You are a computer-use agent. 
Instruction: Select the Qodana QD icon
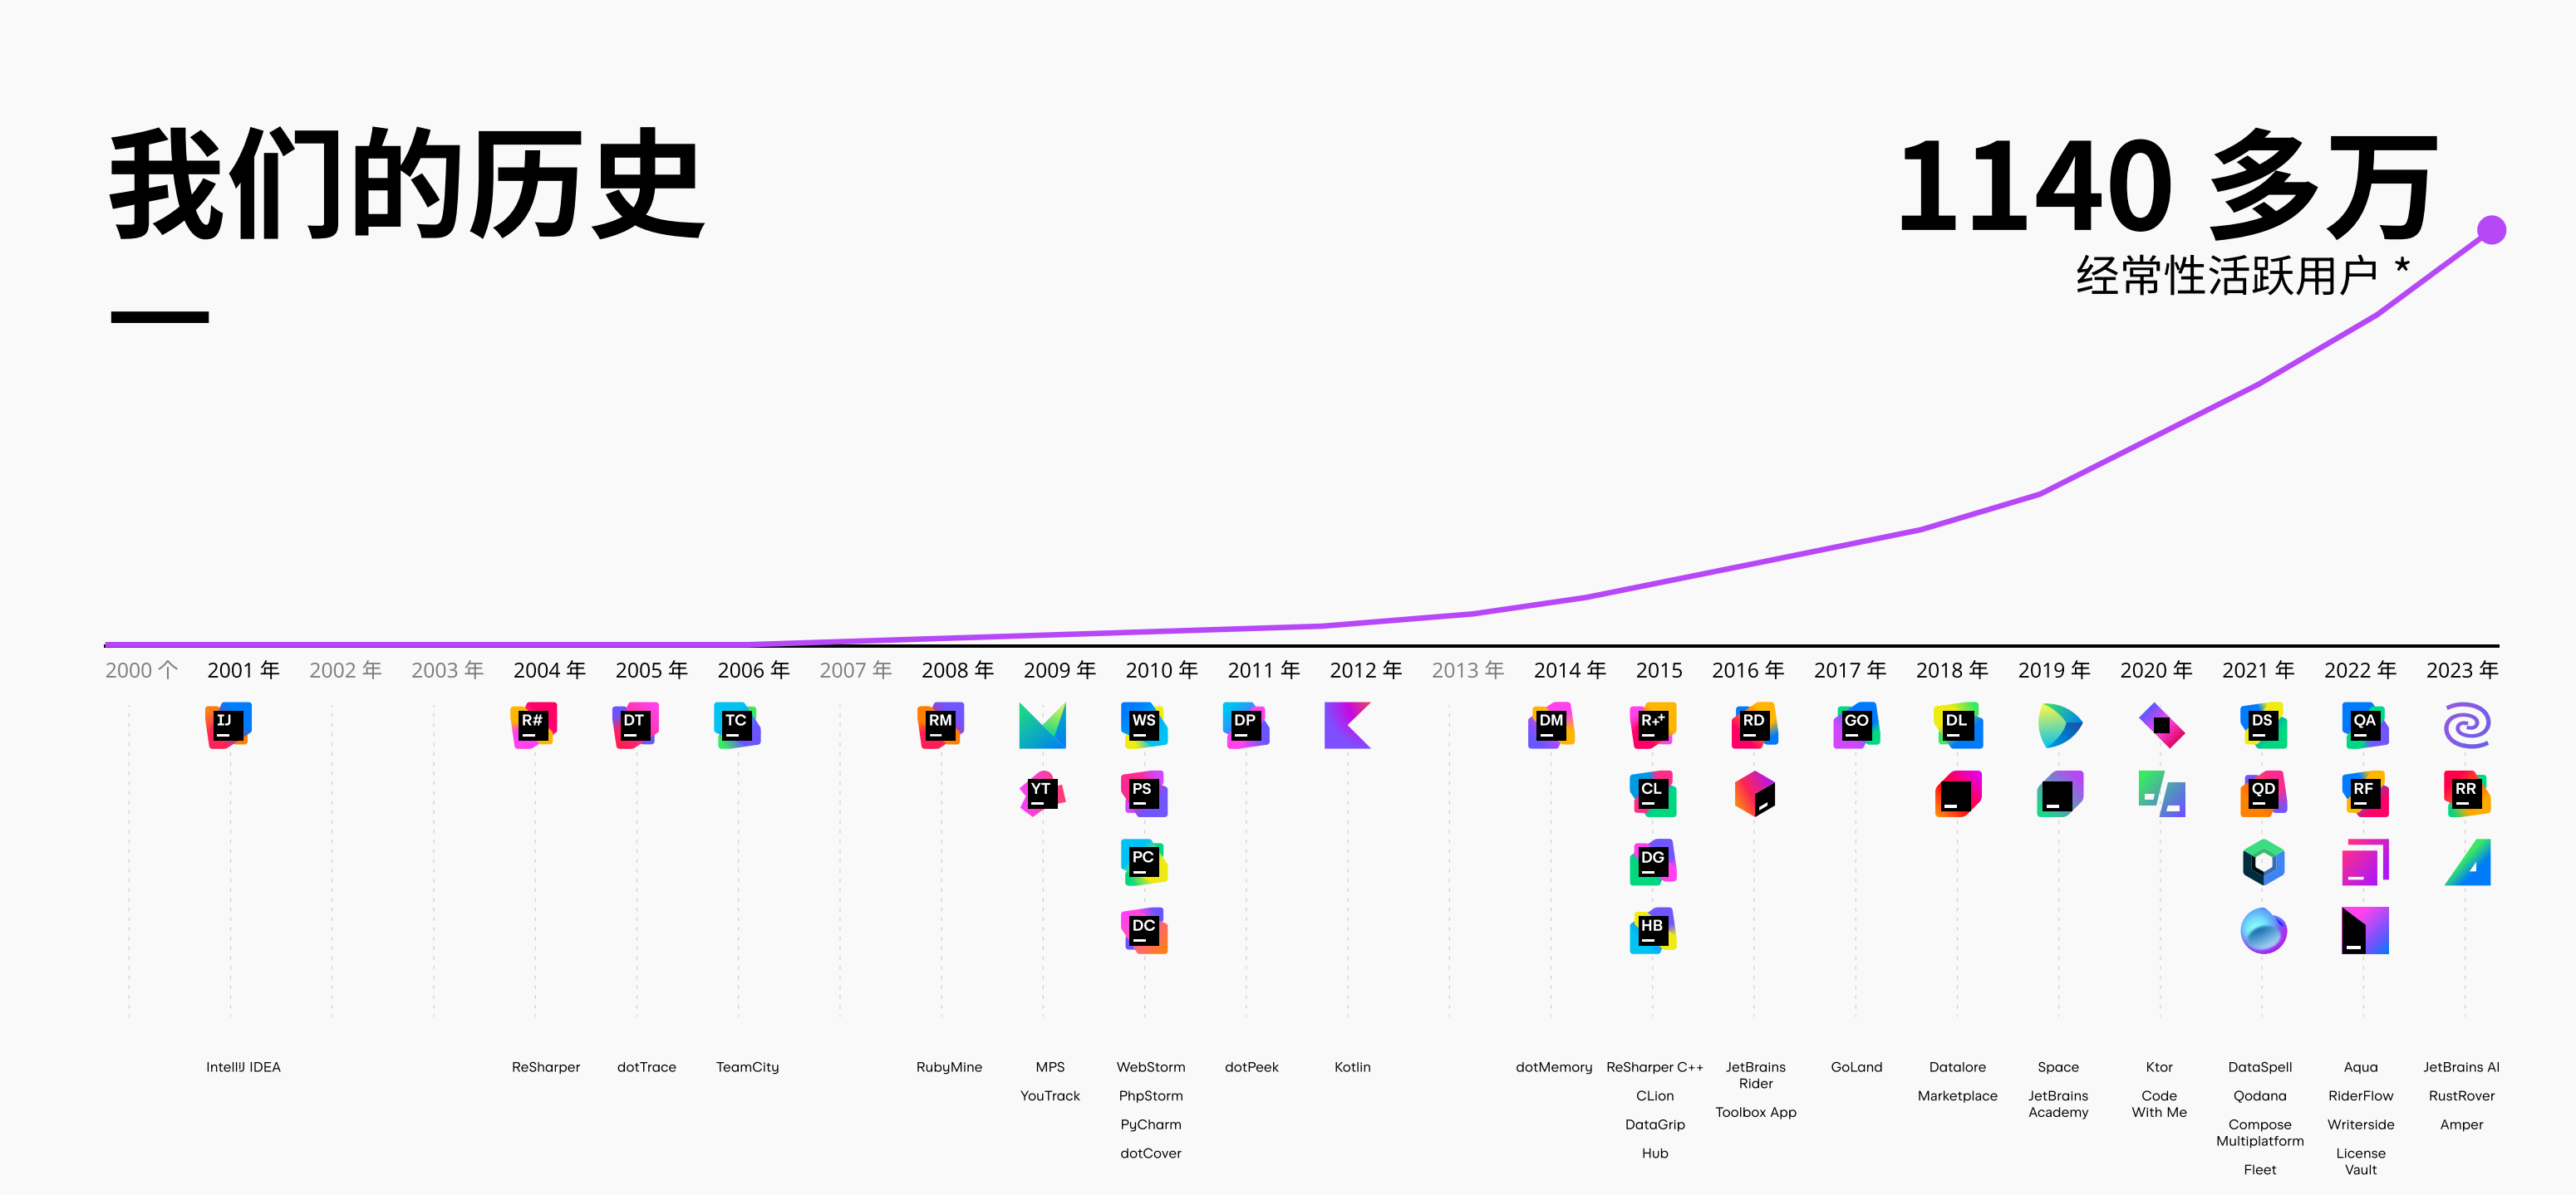click(x=2263, y=793)
